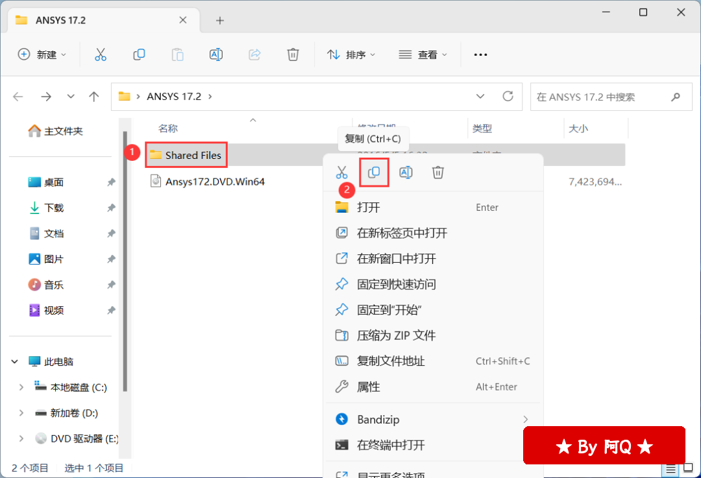The width and height of the screenshot is (701, 478).
Task: Click the toolbar Share icon
Action: point(254,54)
